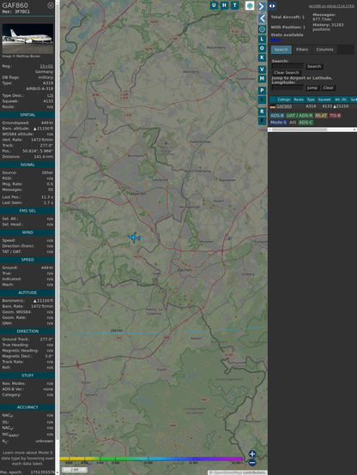
Task: Expand sidebar with right chevron arrow
Action: click(262, 6)
